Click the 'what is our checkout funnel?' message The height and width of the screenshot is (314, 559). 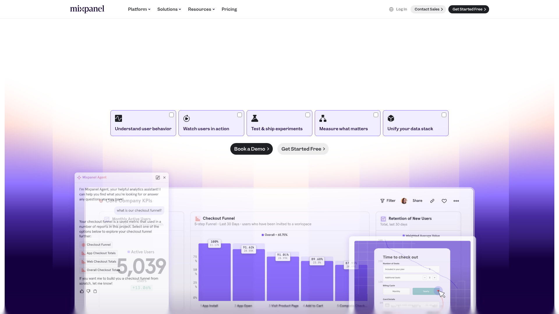point(139,210)
